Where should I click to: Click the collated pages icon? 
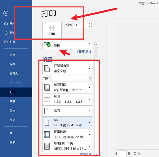[47, 99]
